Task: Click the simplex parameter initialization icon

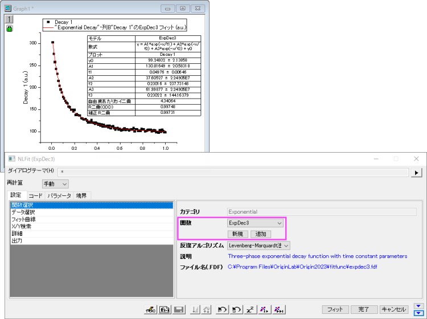Action: point(195,309)
